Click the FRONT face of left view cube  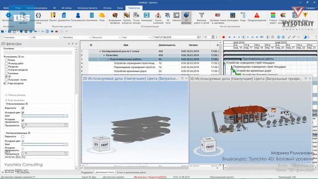click(x=105, y=145)
